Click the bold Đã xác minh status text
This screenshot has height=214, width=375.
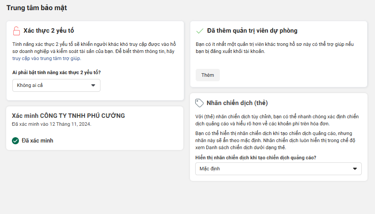point(37,141)
